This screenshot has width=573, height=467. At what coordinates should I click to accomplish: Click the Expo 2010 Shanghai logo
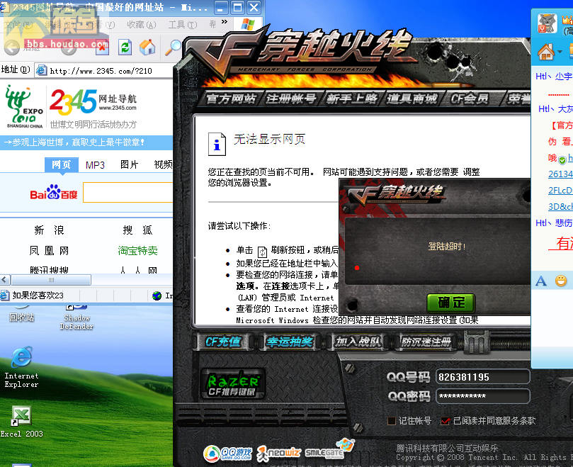pyautogui.click(x=25, y=106)
